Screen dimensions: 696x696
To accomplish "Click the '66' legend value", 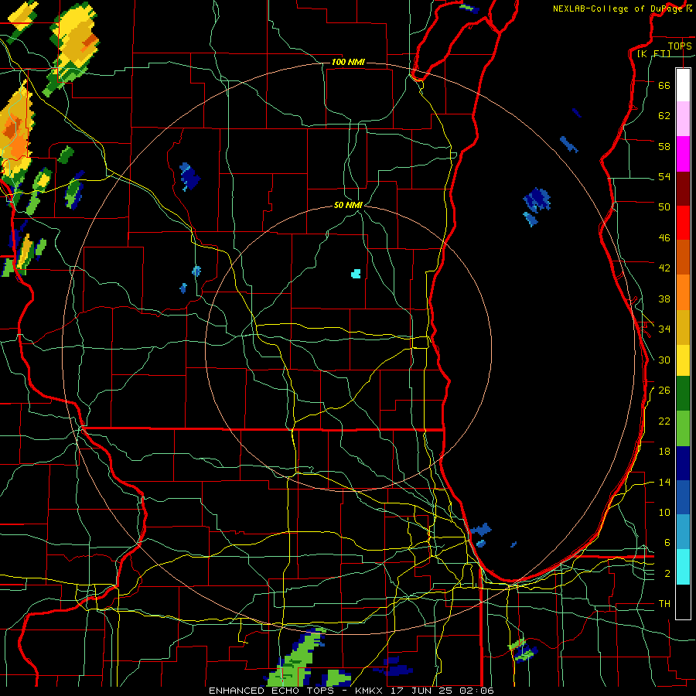I will (x=664, y=85).
